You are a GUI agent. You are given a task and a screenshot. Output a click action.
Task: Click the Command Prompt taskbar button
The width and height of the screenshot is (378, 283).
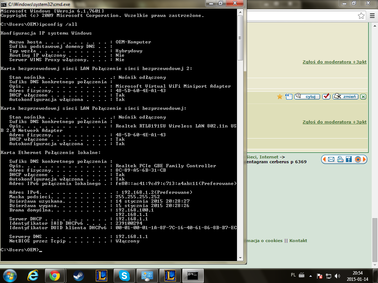tap(193, 276)
